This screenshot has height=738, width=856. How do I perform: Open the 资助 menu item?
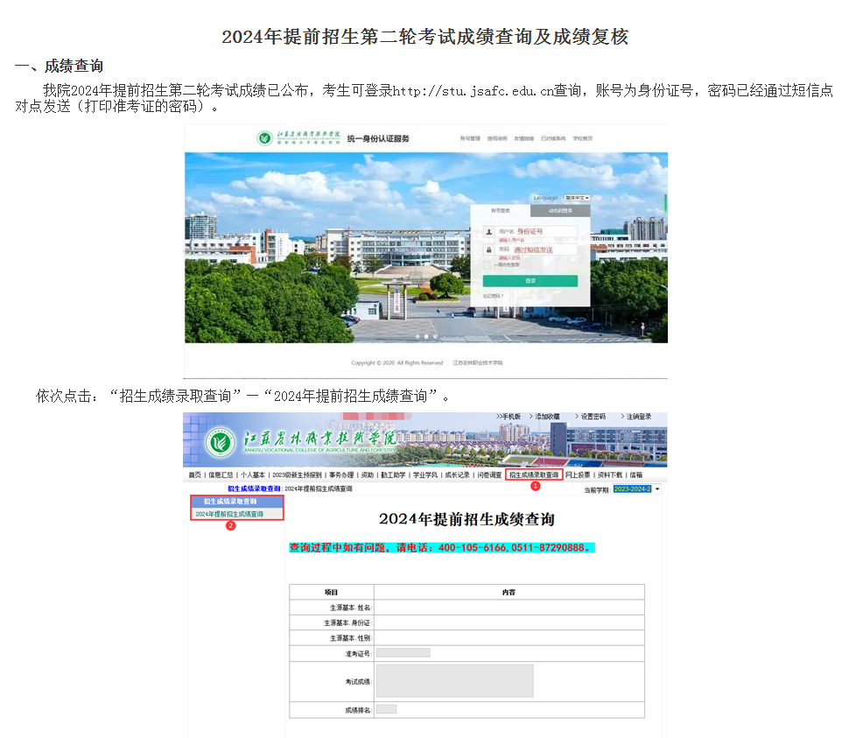368,474
